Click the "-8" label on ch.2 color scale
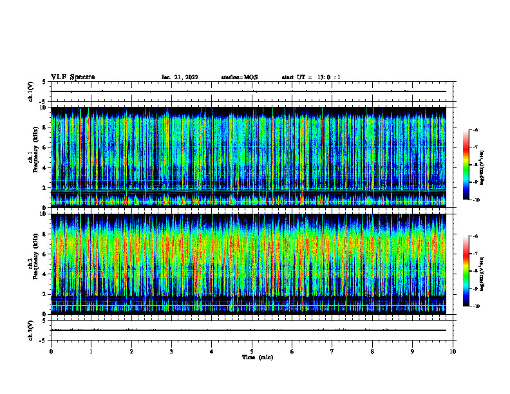 [x=475, y=271]
